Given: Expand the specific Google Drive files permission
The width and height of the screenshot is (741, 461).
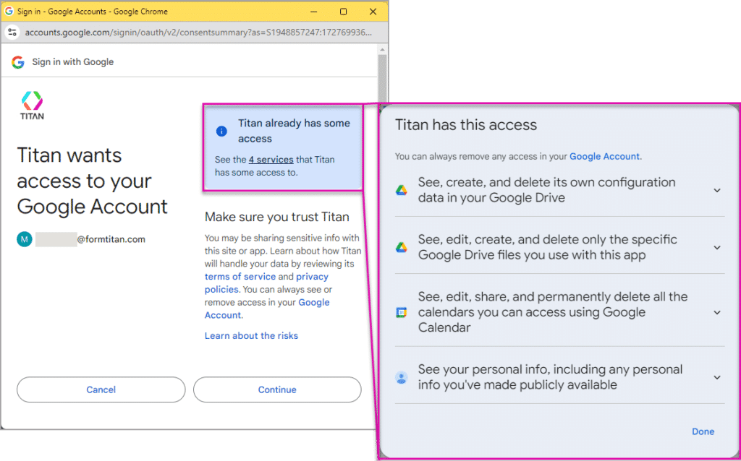Looking at the screenshot, I should (717, 246).
